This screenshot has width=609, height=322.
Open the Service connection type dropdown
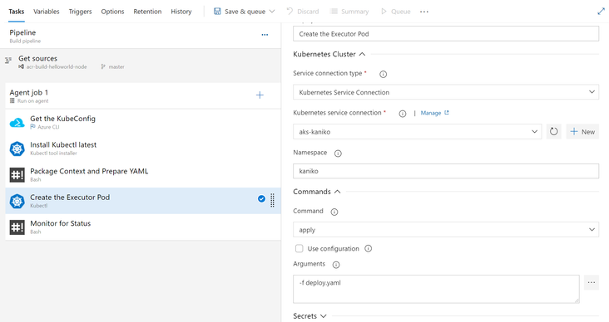pyautogui.click(x=446, y=92)
